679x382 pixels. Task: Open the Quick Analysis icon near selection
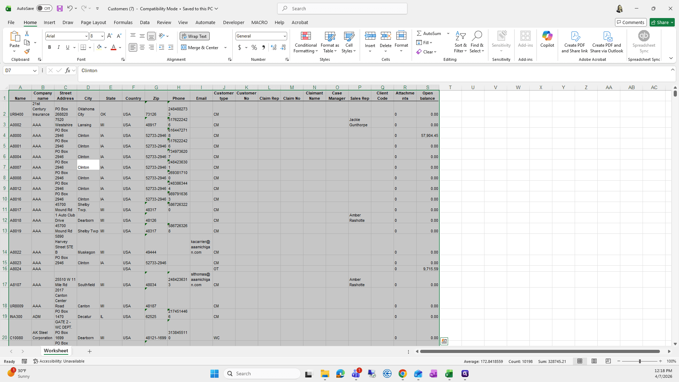[x=444, y=341]
